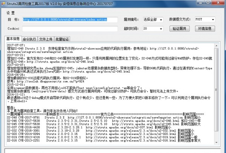226x153 pixels.
Task: Click the 本工具为漏洞自查工具 warning line
Action: [42, 111]
